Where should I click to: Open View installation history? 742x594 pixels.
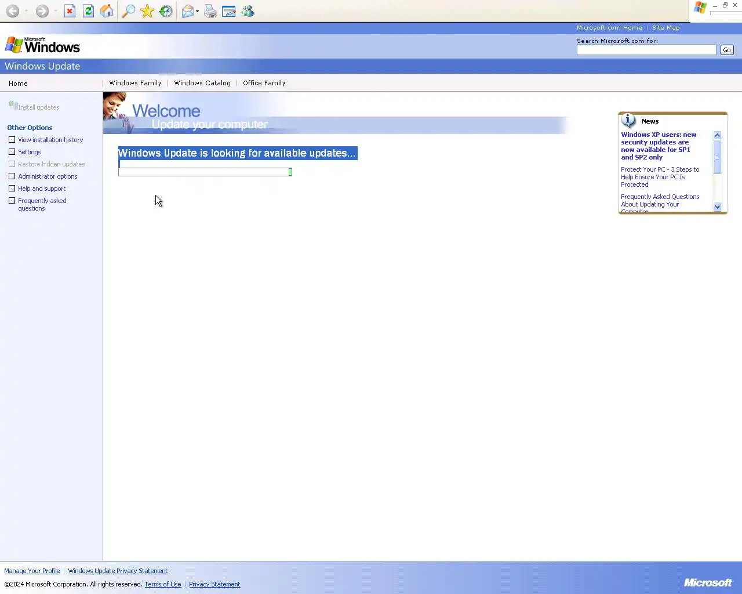[x=50, y=140]
